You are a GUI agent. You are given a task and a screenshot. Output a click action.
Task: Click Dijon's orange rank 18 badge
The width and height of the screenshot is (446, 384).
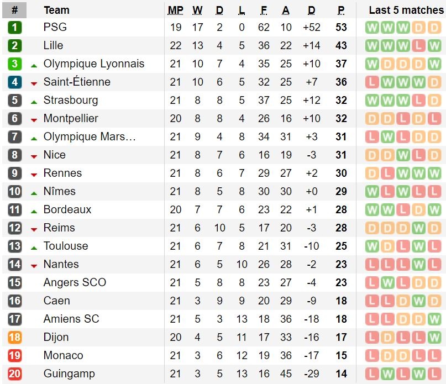pos(15,337)
